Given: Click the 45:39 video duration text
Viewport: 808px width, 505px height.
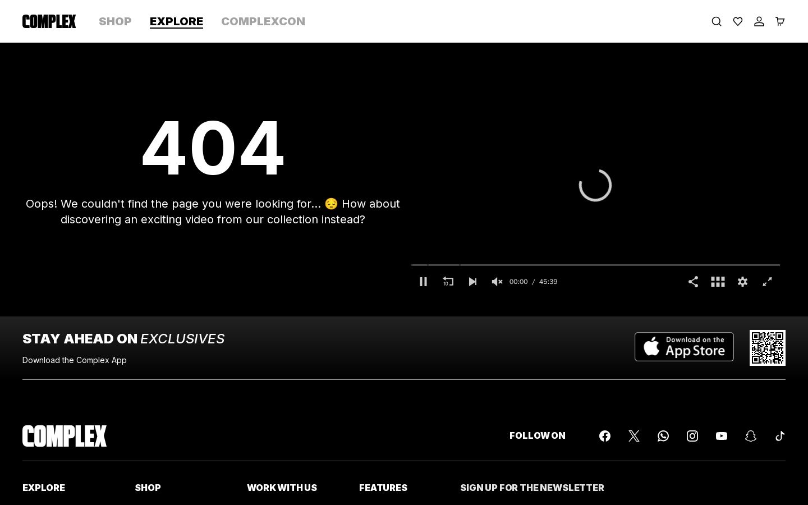Looking at the screenshot, I should [x=548, y=282].
